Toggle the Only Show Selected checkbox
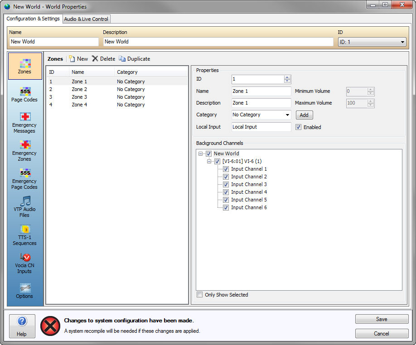This screenshot has width=416, height=345. coord(200,295)
